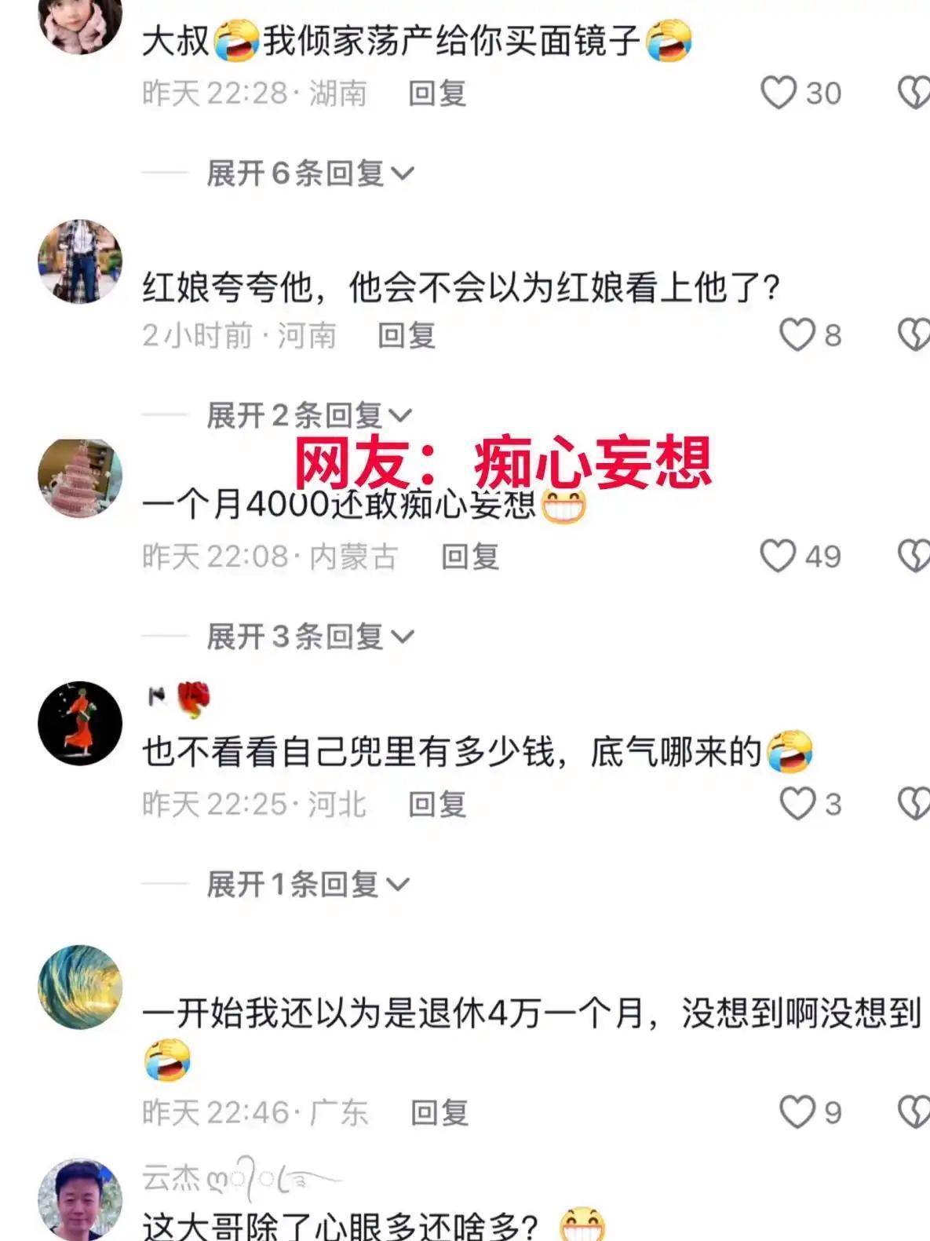Like the Hebei comment with 3 likes

point(797,804)
